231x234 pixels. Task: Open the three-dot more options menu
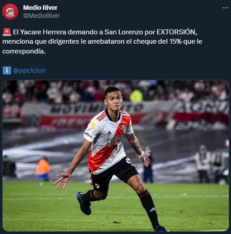pos(225,8)
